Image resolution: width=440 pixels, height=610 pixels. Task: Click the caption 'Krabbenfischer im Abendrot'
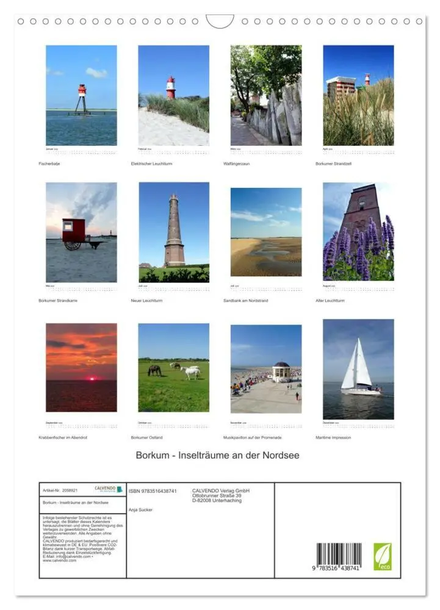click(x=63, y=437)
